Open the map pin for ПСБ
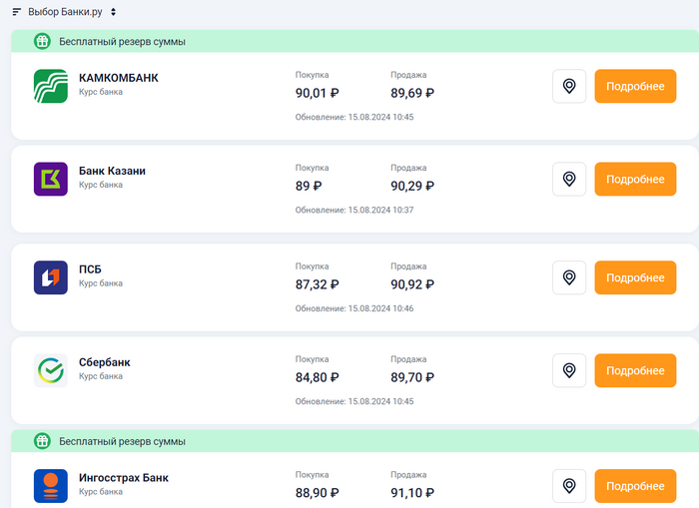Screen dimensions: 699x508 569,277
